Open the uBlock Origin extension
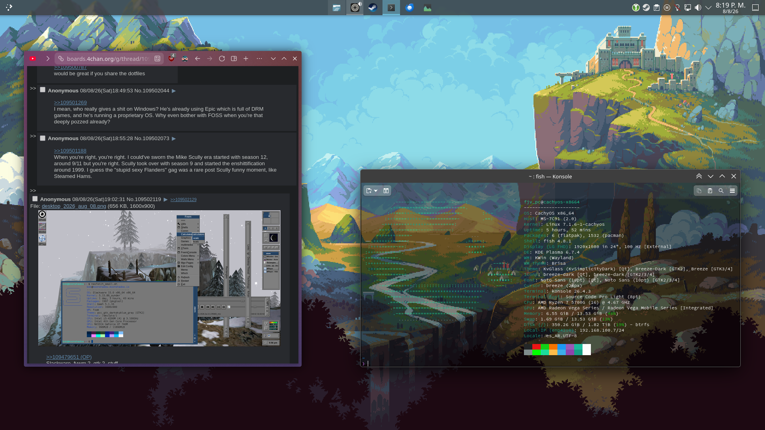The width and height of the screenshot is (765, 430). (171, 59)
